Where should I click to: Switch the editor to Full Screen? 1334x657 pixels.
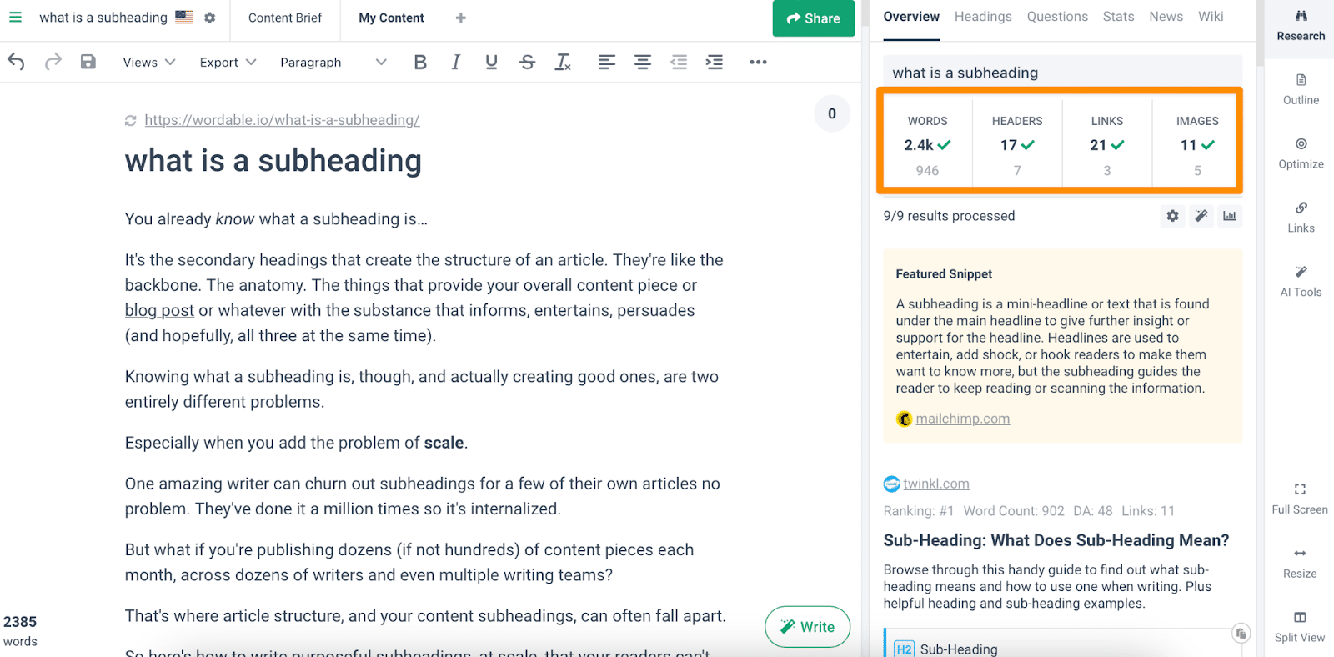point(1300,499)
